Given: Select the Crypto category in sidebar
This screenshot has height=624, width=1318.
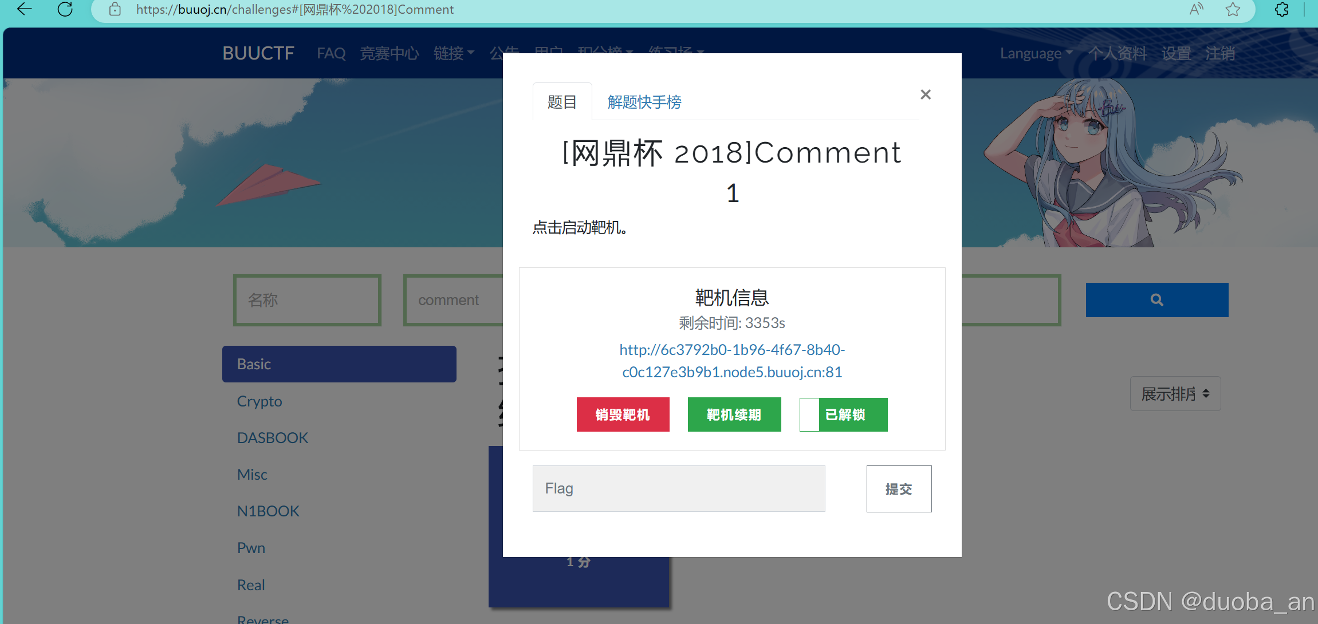Looking at the screenshot, I should pos(259,401).
